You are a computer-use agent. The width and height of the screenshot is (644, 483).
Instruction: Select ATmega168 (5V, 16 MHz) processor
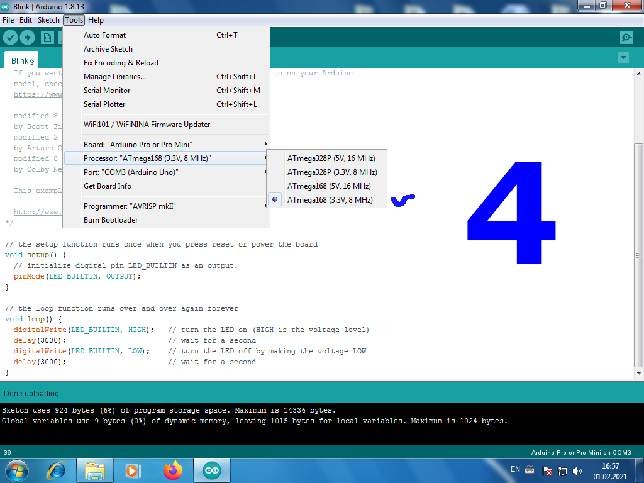[x=326, y=186]
